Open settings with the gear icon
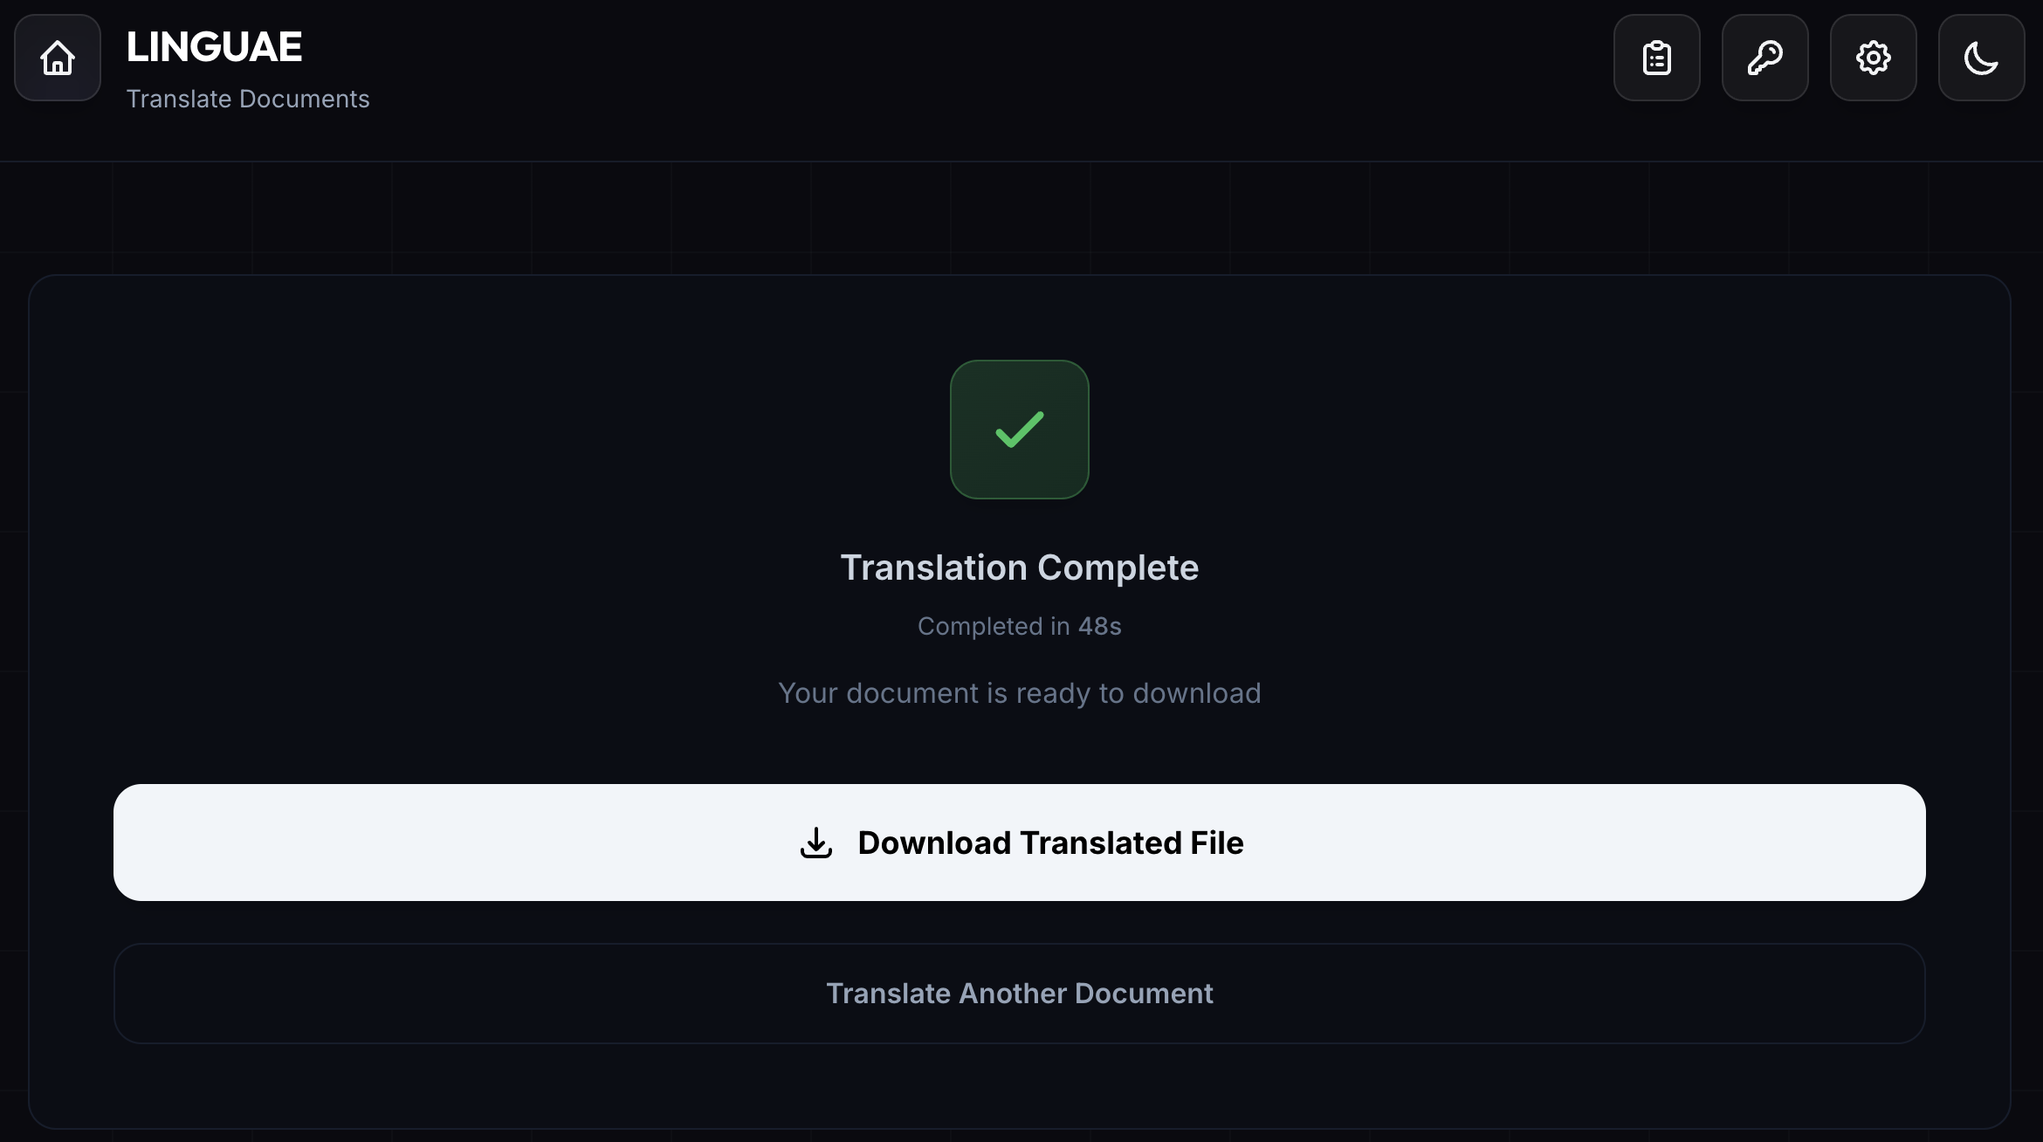This screenshot has height=1142, width=2043. [1873, 57]
